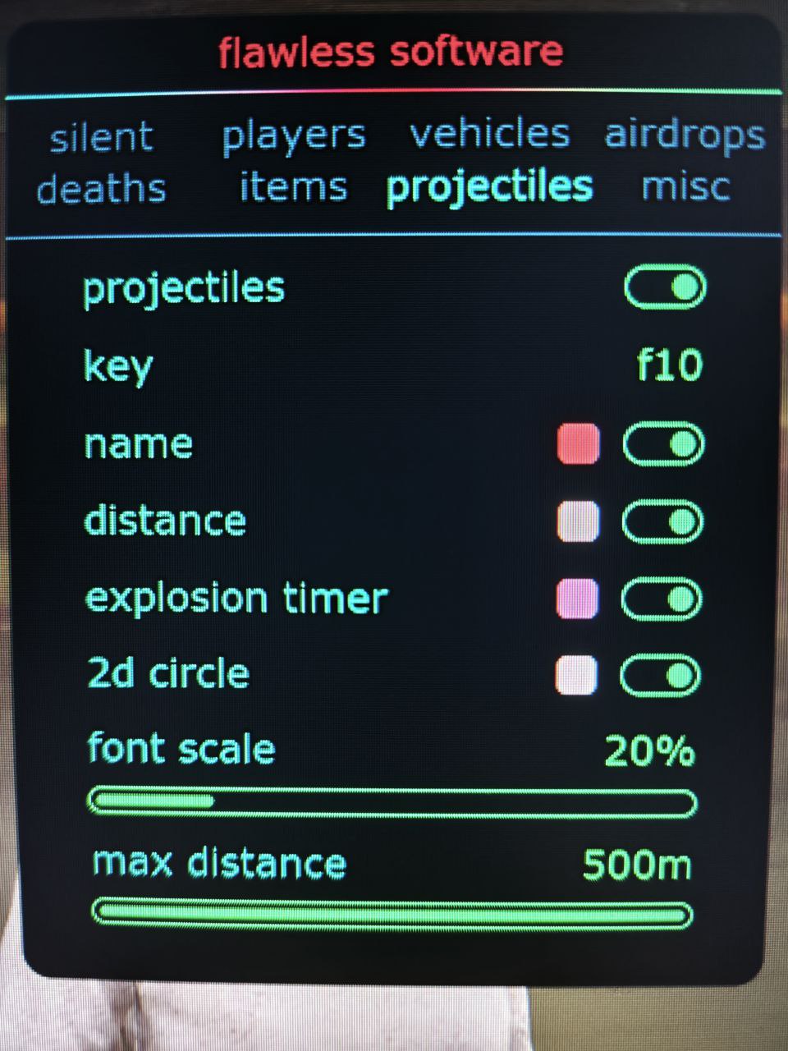Open the misc tab
The width and height of the screenshot is (788, 1051).
[685, 187]
